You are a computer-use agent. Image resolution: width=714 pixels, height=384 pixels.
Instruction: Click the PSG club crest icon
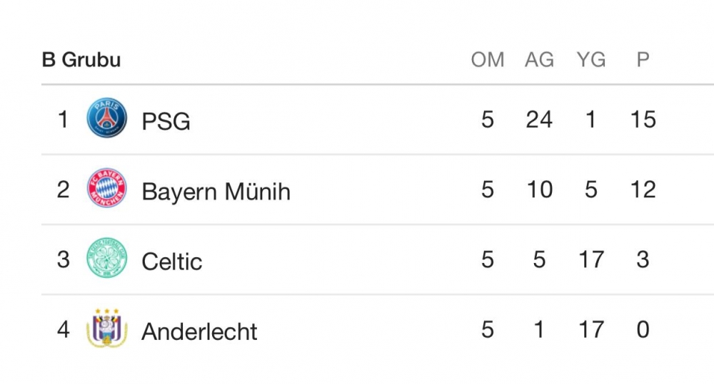[x=107, y=118]
